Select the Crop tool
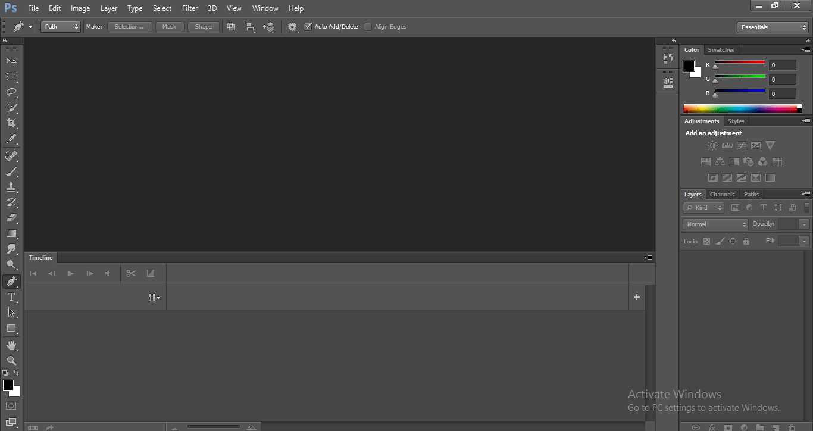The image size is (813, 431). pyautogui.click(x=11, y=123)
